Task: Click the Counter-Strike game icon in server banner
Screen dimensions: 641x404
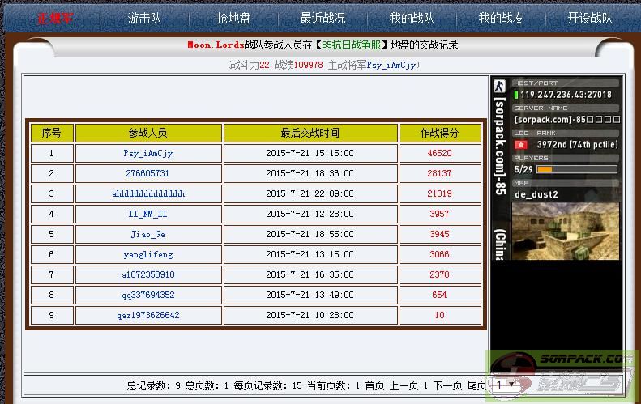Action: pos(500,87)
